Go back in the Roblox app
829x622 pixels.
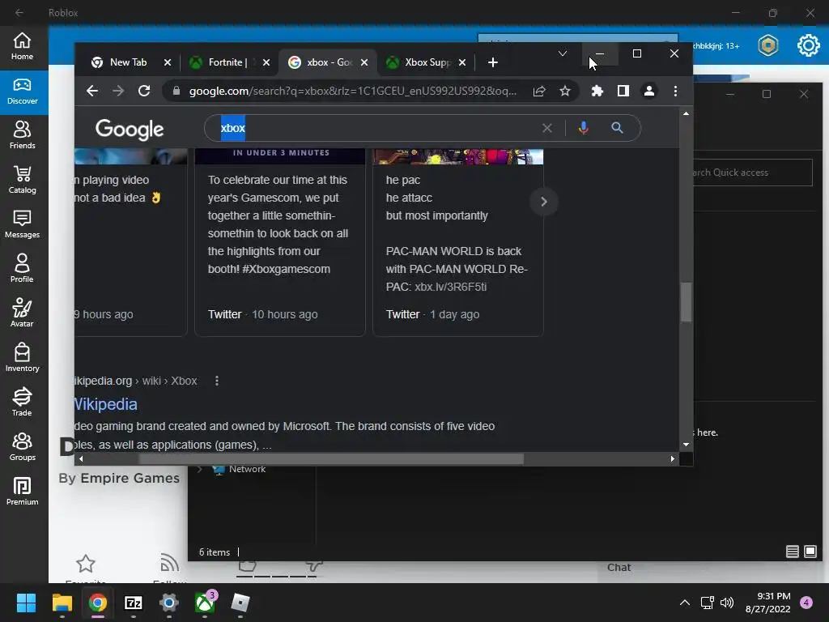tap(19, 12)
